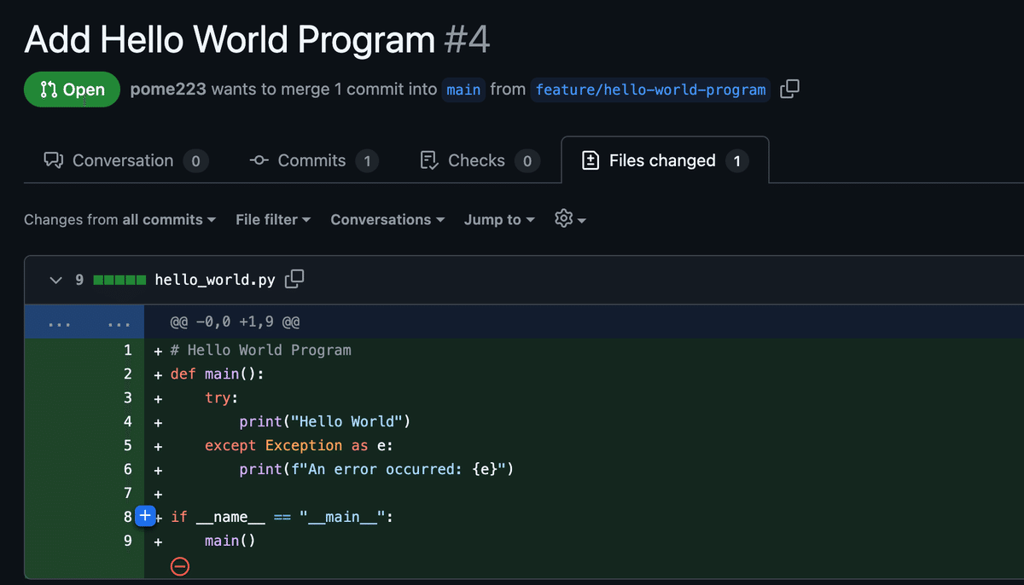This screenshot has width=1024, height=585.
Task: Click the red minus marker below line 9
Action: (179, 565)
